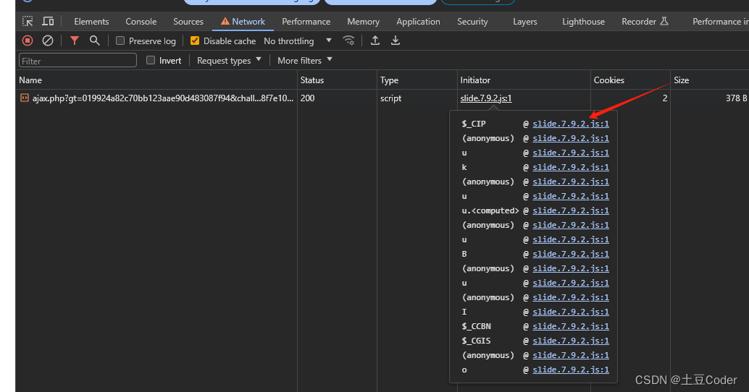749x392 pixels.
Task: Sort by the Initiator column header
Action: 524,80
